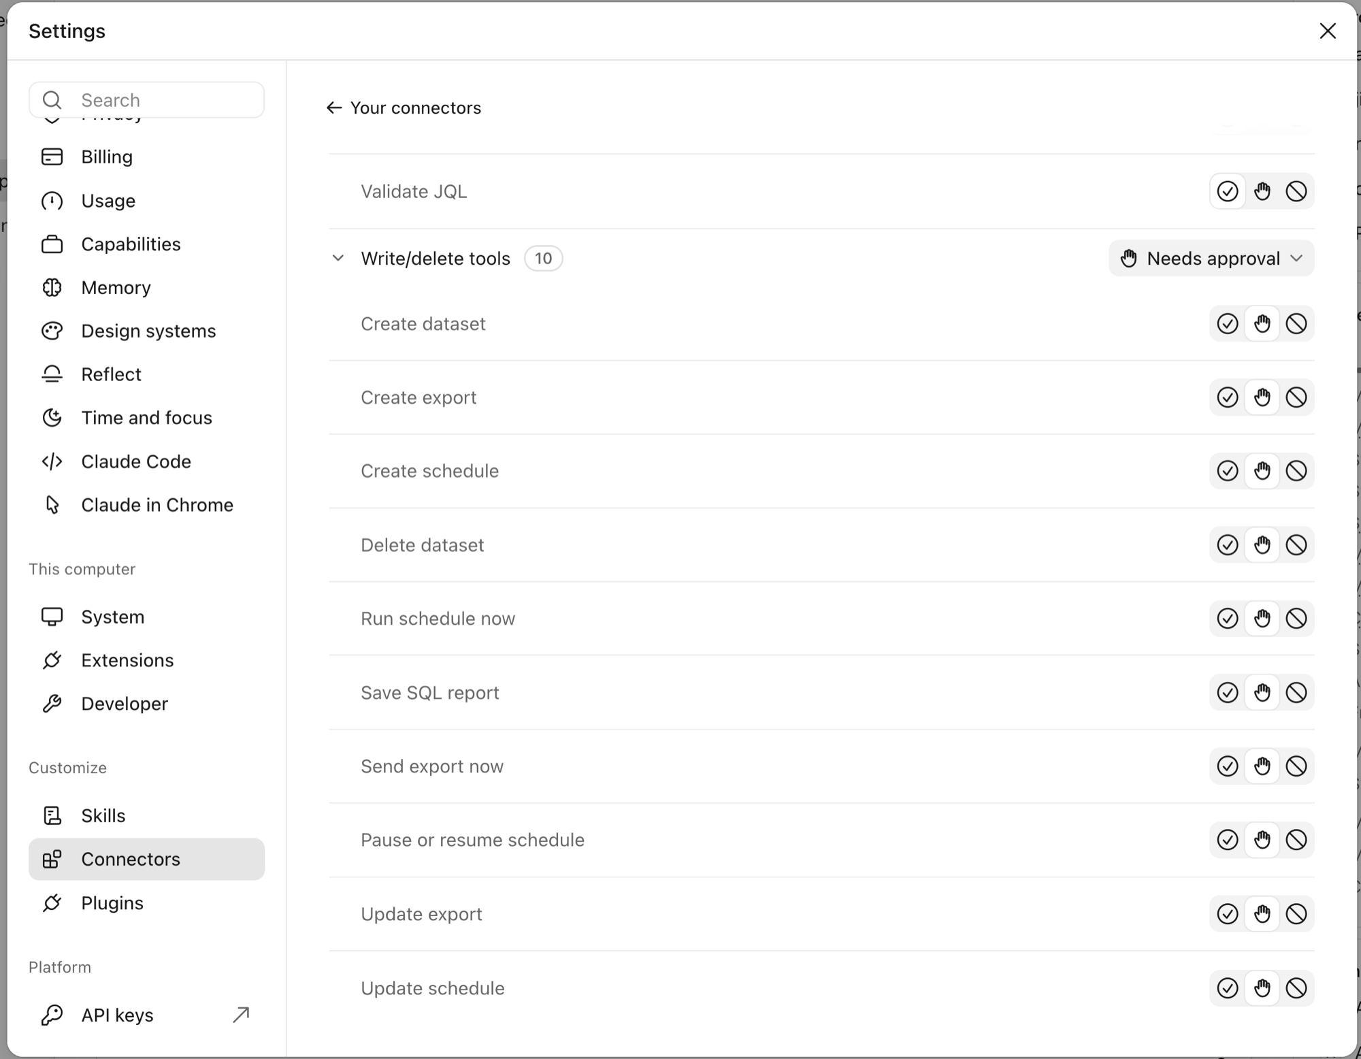
Task: Click the Write/delete tools count badge 10
Action: (543, 259)
